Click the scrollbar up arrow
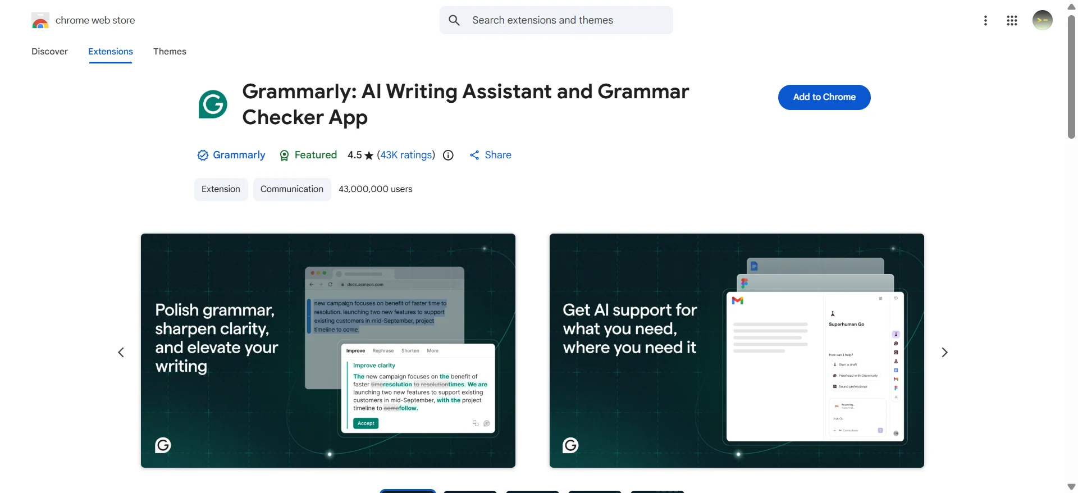This screenshot has height=493, width=1078. [x=1071, y=7]
